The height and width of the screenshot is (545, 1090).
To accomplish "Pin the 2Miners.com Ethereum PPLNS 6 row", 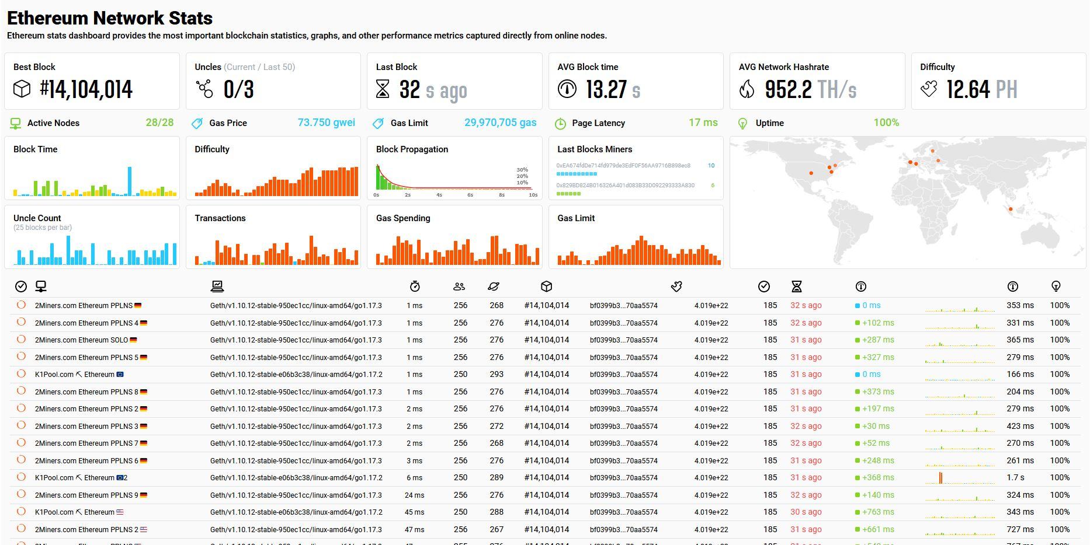I will 21,460.
